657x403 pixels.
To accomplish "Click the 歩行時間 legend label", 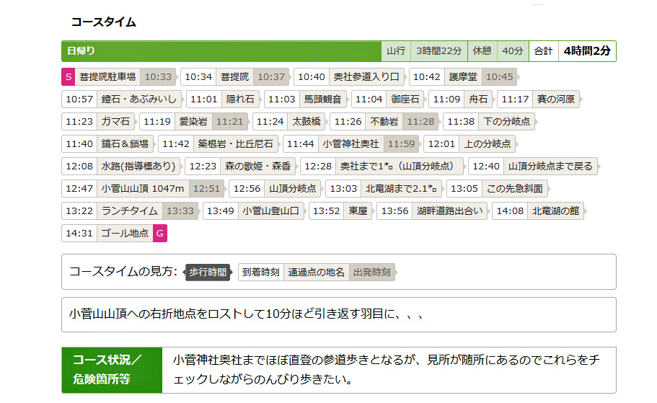I will pyautogui.click(x=208, y=272).
